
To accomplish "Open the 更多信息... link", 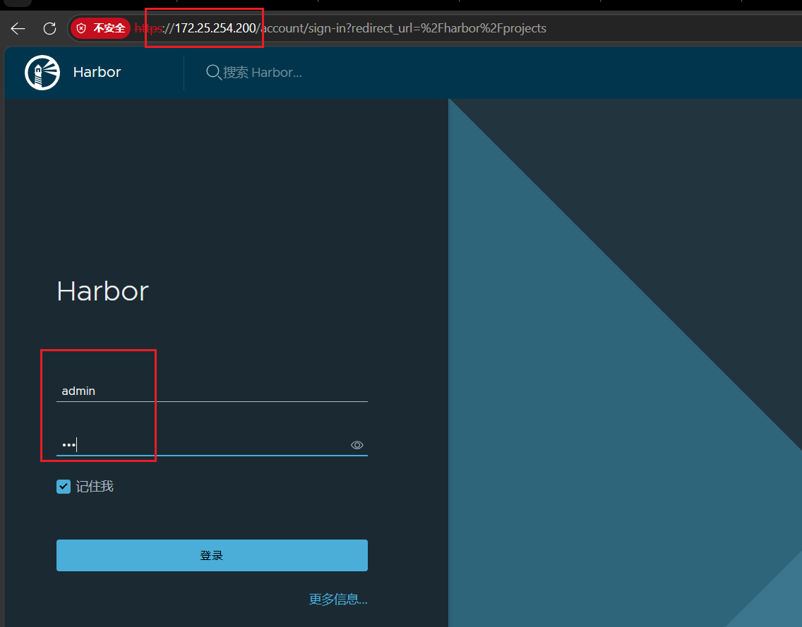I will click(x=338, y=599).
